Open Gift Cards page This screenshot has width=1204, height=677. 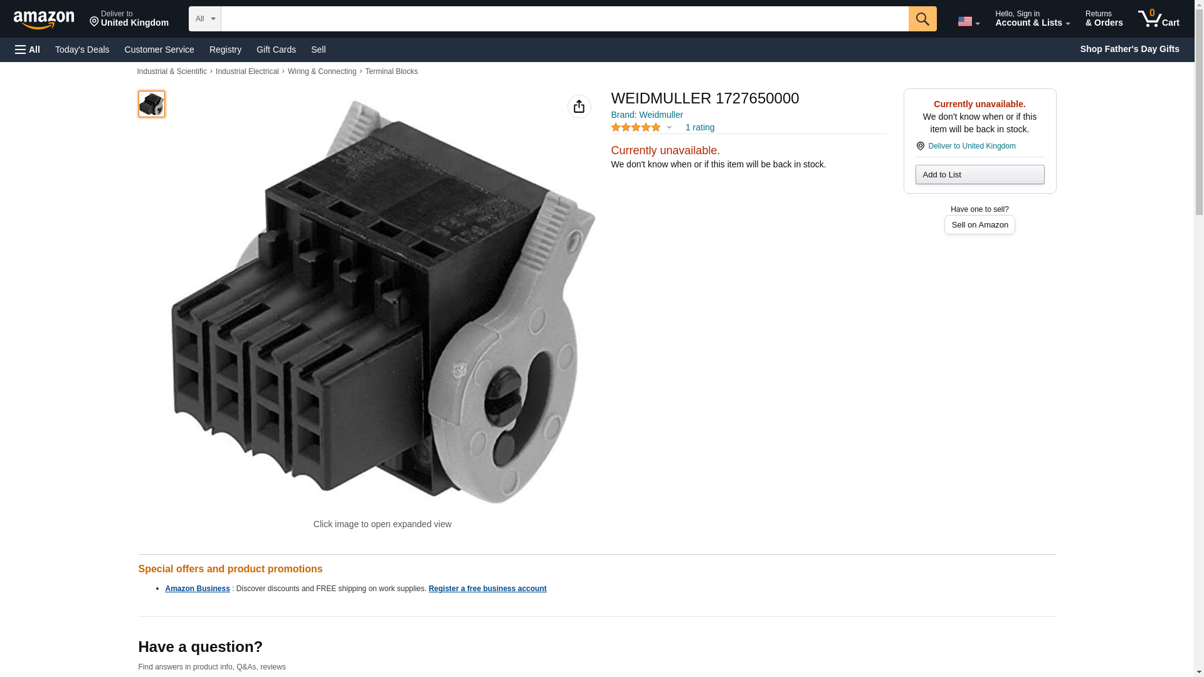click(276, 50)
